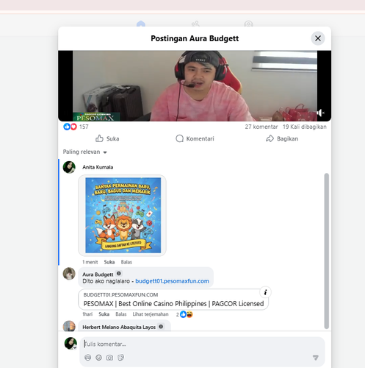Open the cartoon animals image in Anita's comment
Screen dimensions: 365x368
(123, 215)
